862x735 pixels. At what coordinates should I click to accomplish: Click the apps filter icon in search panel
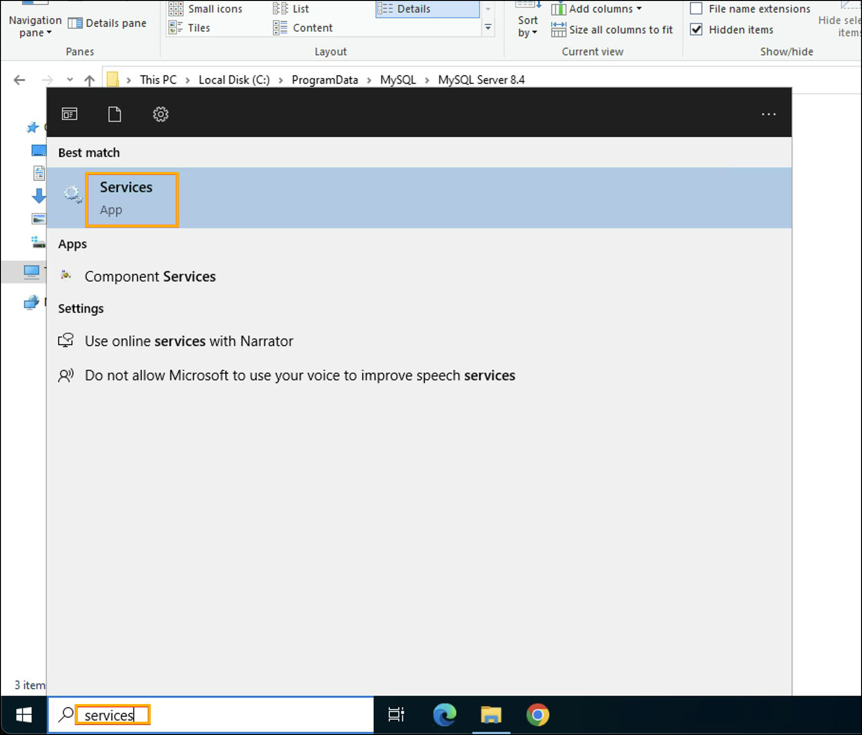point(69,114)
